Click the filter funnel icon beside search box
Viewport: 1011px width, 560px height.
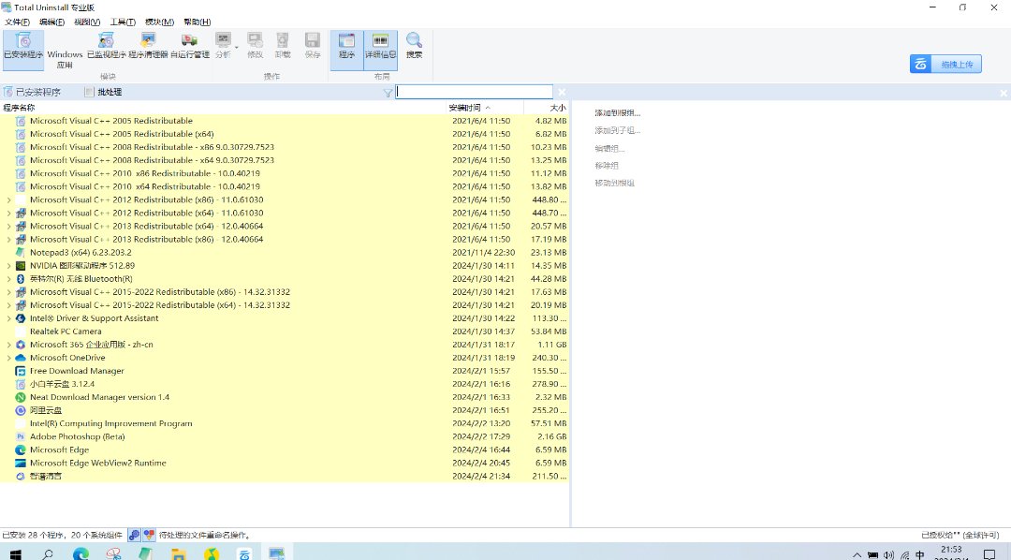coord(388,93)
